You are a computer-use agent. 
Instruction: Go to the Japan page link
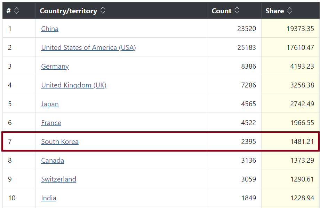(50, 104)
